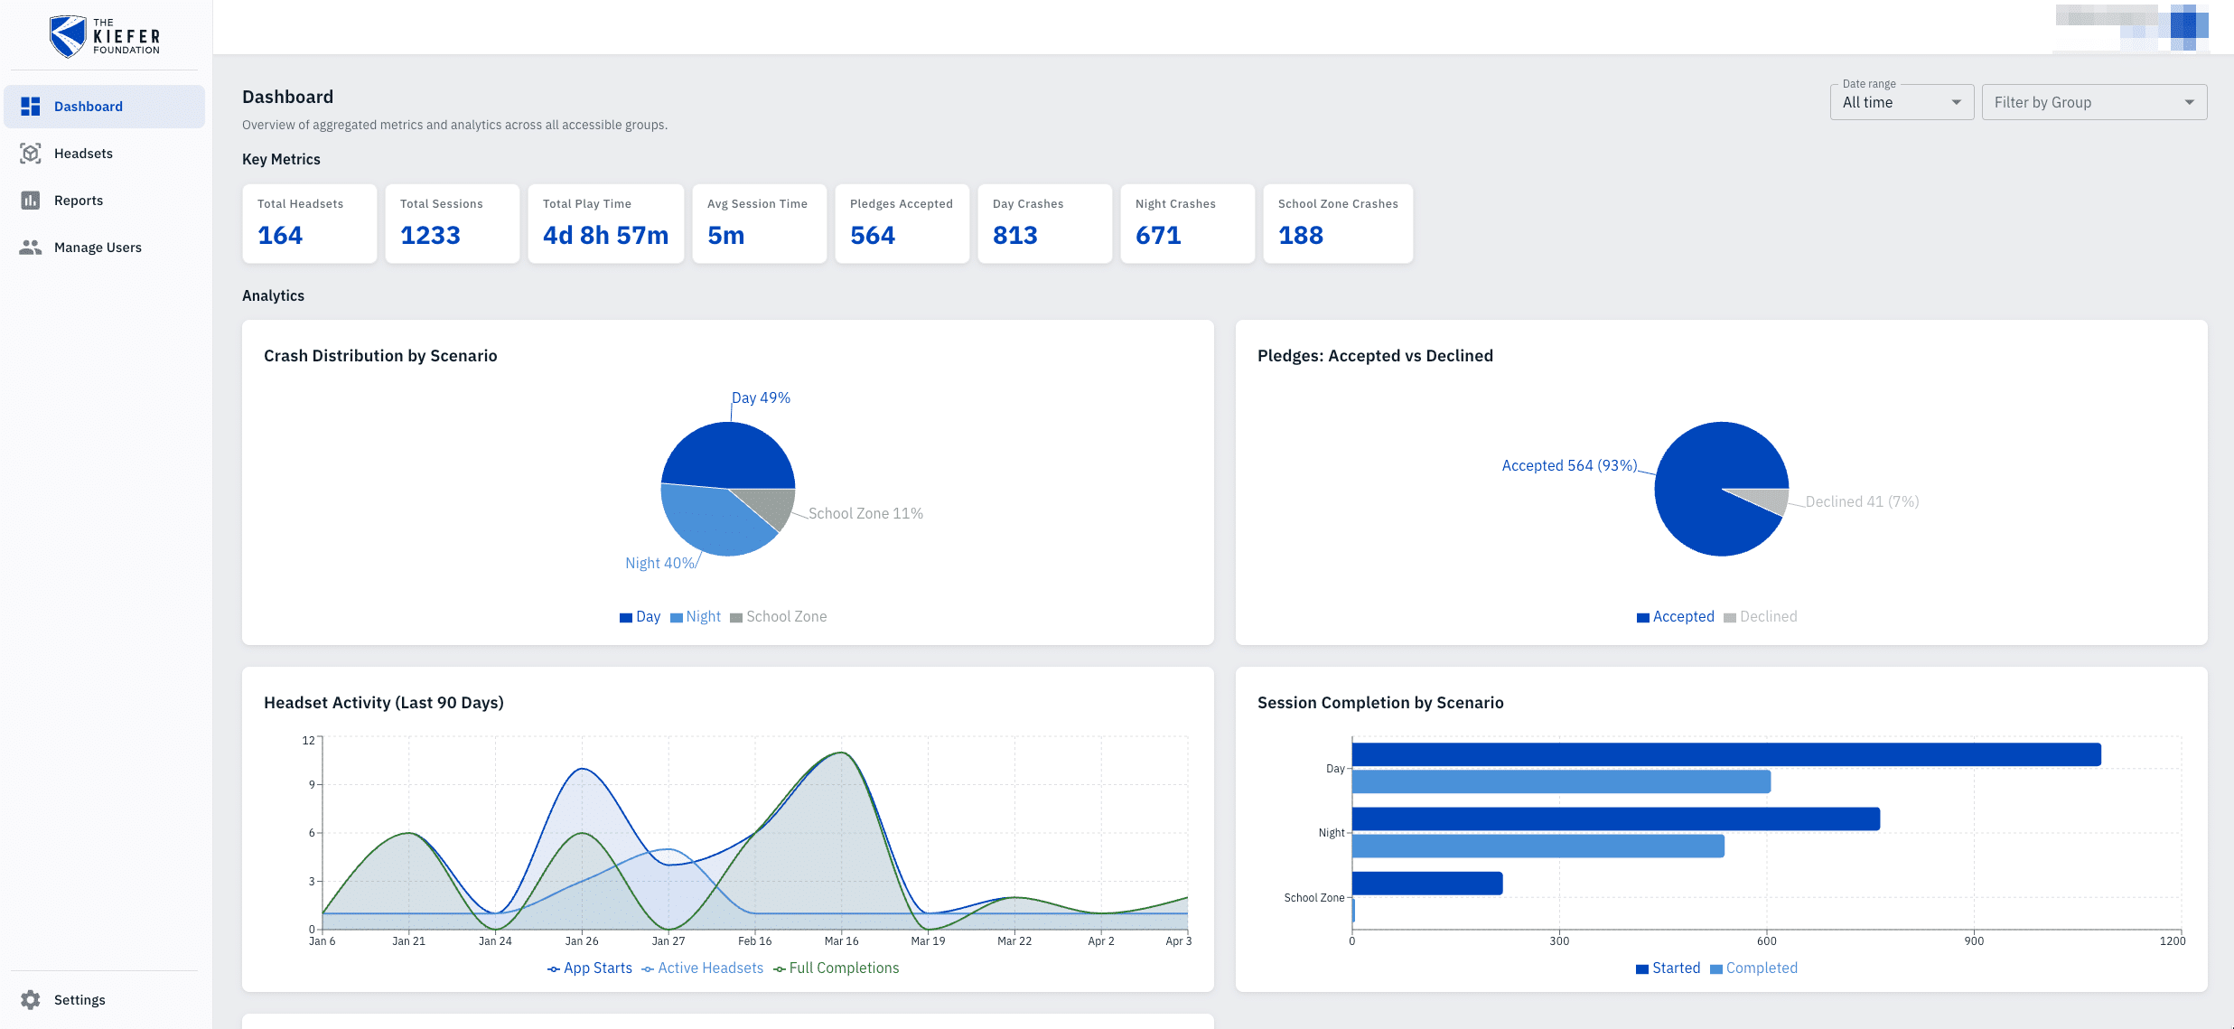Screen dimensions: 2234x1029
Task: Toggle Night series in crash distribution legend
Action: click(695, 617)
